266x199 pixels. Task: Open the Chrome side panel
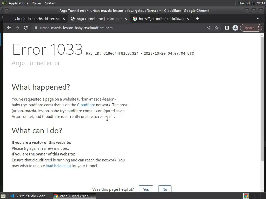pos(227,28)
